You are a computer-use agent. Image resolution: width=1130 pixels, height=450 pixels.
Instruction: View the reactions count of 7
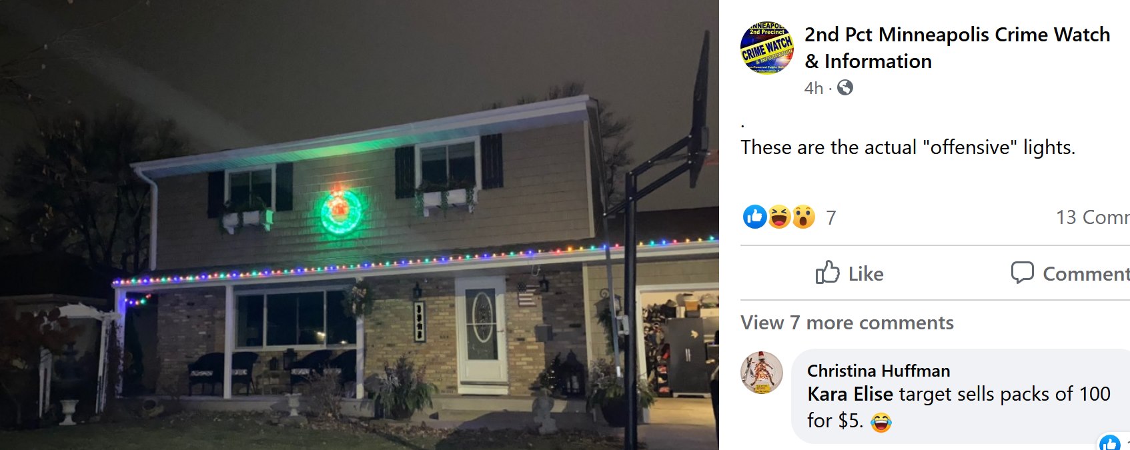tap(831, 217)
